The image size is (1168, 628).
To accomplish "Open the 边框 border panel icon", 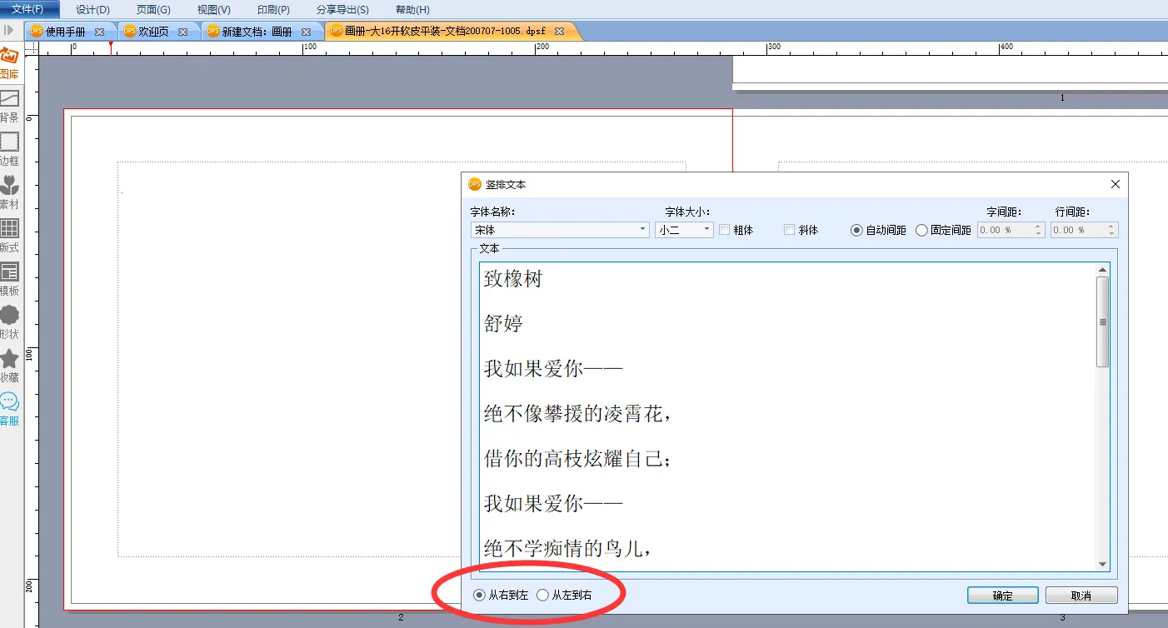I will [9, 142].
